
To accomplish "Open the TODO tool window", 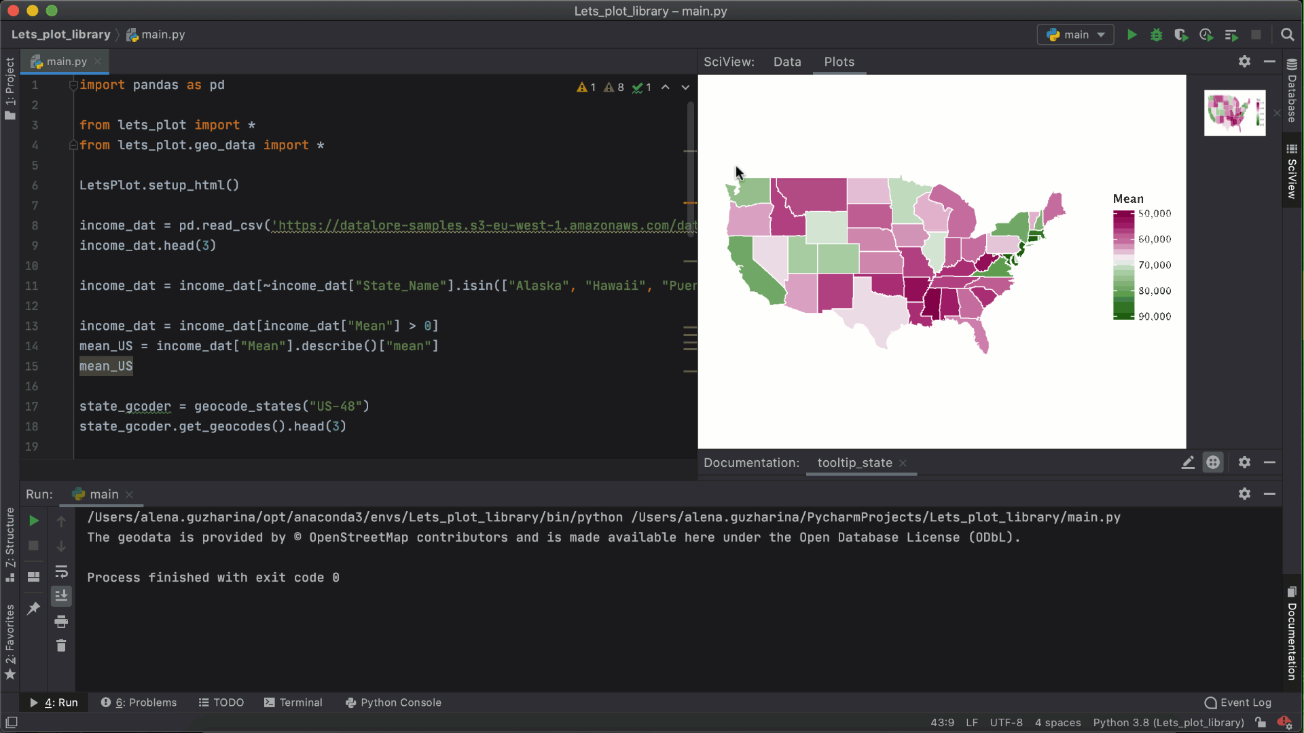I will (228, 702).
